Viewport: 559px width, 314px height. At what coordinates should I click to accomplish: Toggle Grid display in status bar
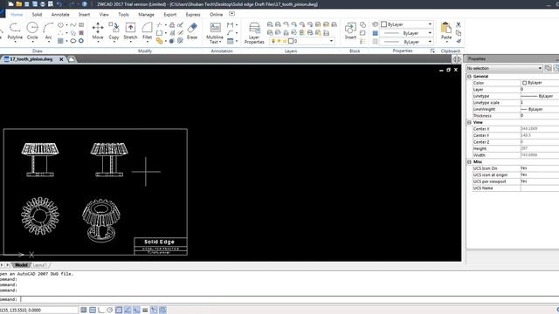coord(93,311)
